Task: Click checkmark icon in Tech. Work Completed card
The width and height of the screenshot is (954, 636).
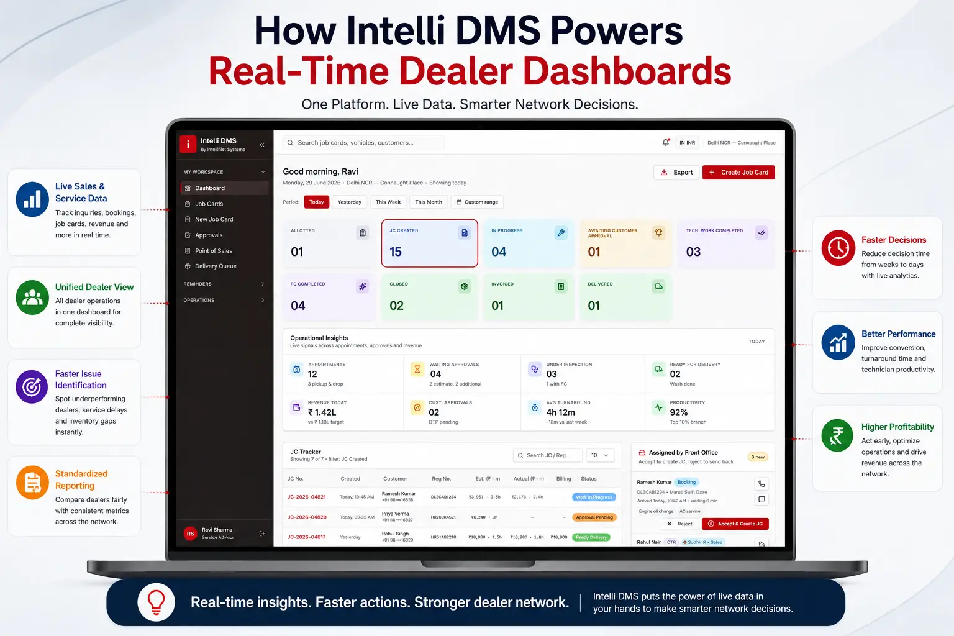Action: (761, 233)
